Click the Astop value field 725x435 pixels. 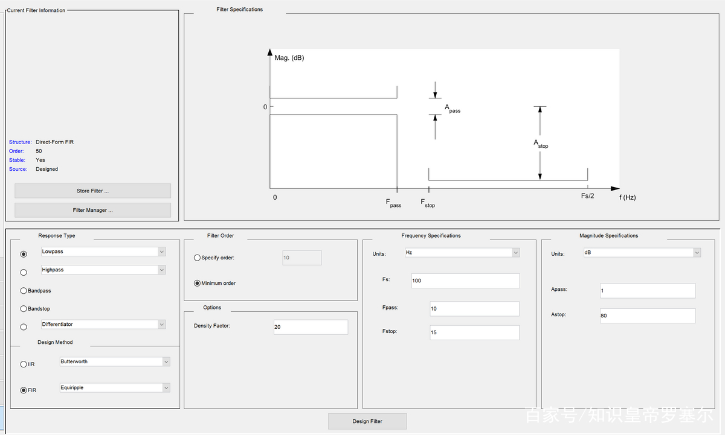(x=647, y=316)
